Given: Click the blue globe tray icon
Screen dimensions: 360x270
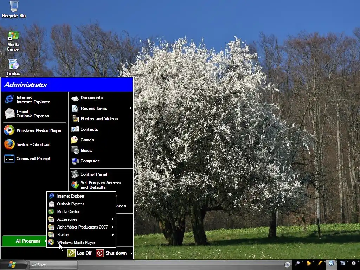Looking at the screenshot, I should [x=331, y=263].
